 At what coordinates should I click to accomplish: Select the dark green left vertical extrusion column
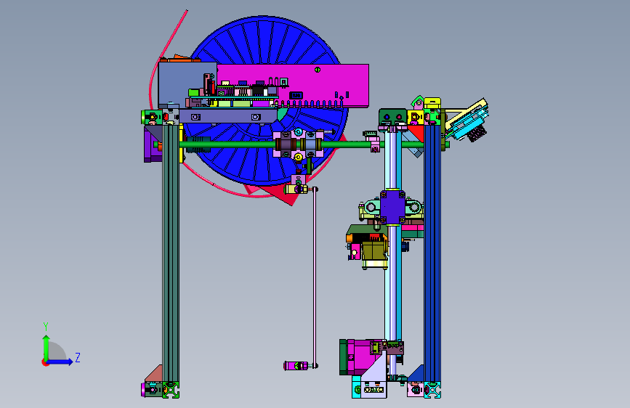click(x=171, y=253)
